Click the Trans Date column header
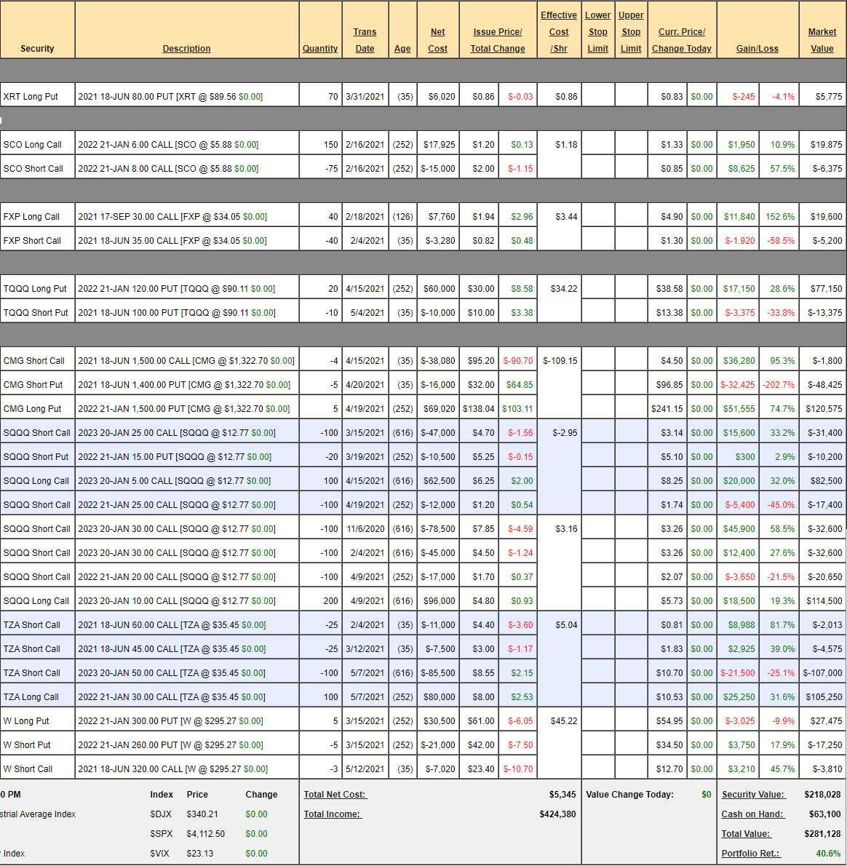This screenshot has width=847, height=866. pyautogui.click(x=365, y=41)
